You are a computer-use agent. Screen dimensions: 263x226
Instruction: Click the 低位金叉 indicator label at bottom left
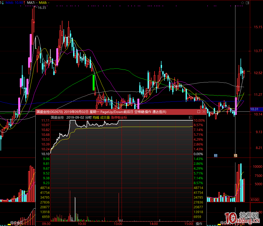(16, 223)
